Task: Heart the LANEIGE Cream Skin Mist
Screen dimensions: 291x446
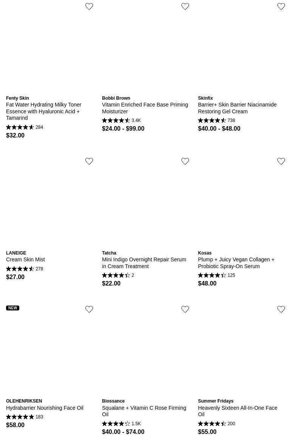Action: (x=89, y=161)
